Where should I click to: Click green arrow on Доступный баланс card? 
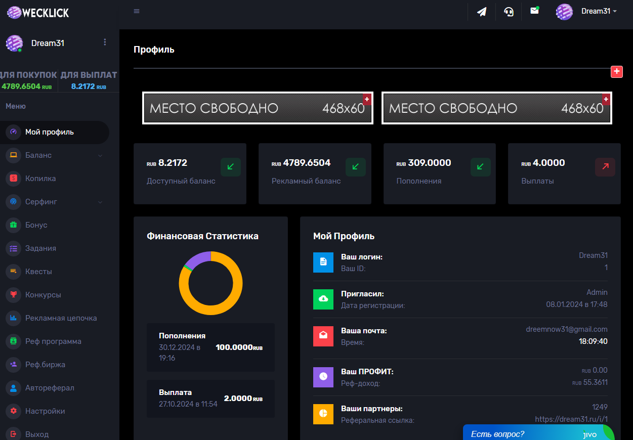tap(230, 166)
